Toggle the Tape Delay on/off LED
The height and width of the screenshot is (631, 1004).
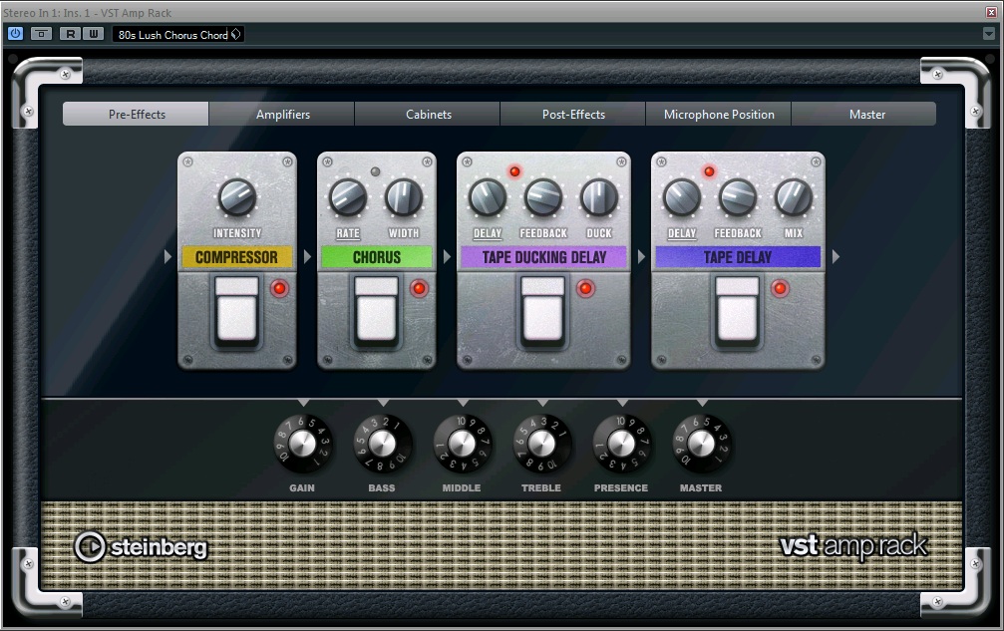click(780, 289)
